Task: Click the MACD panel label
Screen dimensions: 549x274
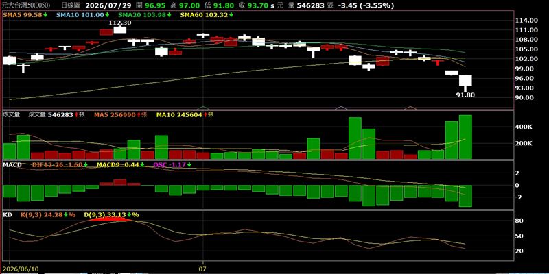Action: [10, 164]
